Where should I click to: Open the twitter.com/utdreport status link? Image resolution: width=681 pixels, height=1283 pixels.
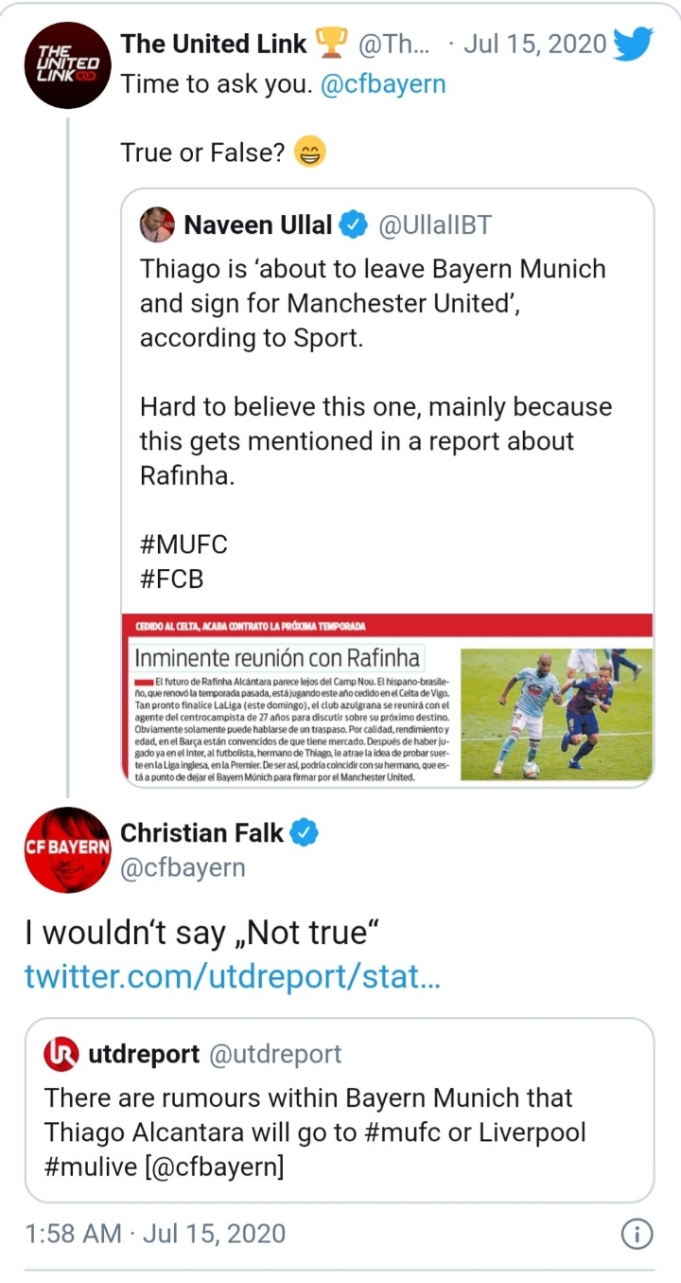pos(232,976)
